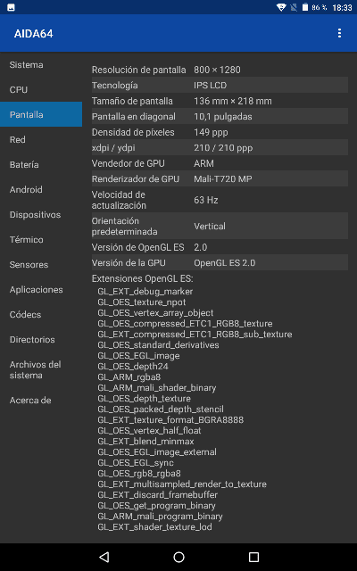Image resolution: width=357 pixels, height=571 pixels.
Task: Tap the Android back navigation button
Action: (104, 557)
